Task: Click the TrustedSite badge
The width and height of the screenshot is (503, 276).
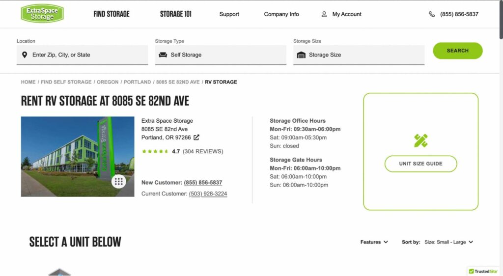Action: [483, 271]
